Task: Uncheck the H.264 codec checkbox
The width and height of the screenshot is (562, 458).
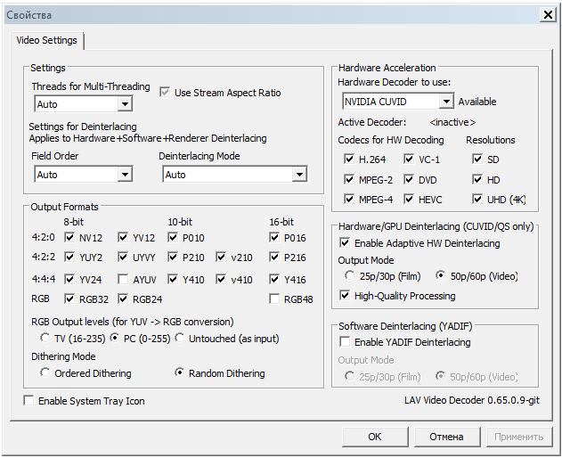Action: [x=349, y=159]
